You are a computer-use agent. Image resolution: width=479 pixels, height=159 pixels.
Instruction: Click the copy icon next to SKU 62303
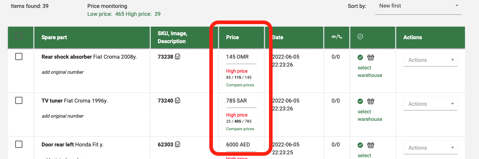click(x=178, y=145)
